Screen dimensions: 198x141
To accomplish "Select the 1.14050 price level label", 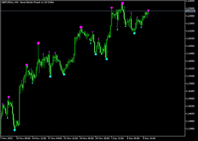I will pos(191,121).
